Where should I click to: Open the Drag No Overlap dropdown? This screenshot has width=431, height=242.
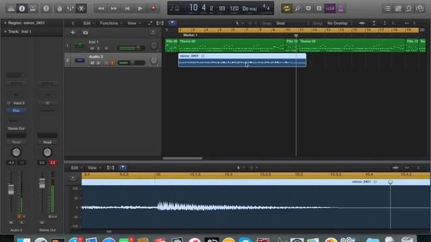click(x=339, y=24)
